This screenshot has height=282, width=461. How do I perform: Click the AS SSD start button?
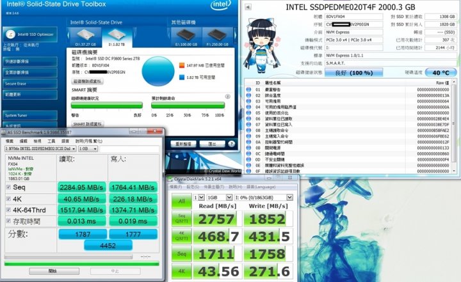[54, 271]
